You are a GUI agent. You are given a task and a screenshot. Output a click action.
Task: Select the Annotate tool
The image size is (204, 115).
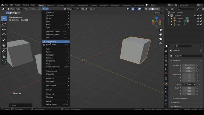tap(4, 51)
